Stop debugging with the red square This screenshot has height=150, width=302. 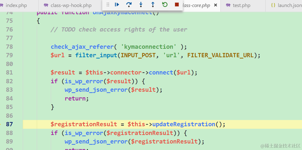(177, 4)
